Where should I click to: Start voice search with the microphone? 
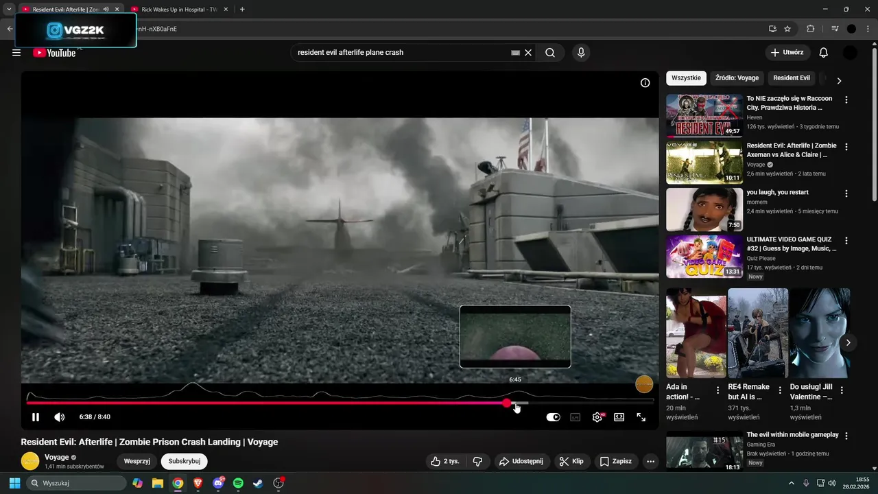click(x=581, y=53)
